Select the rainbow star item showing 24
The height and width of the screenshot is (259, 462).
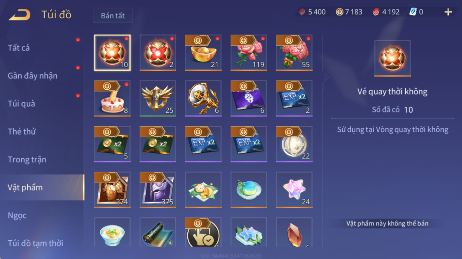tap(294, 190)
